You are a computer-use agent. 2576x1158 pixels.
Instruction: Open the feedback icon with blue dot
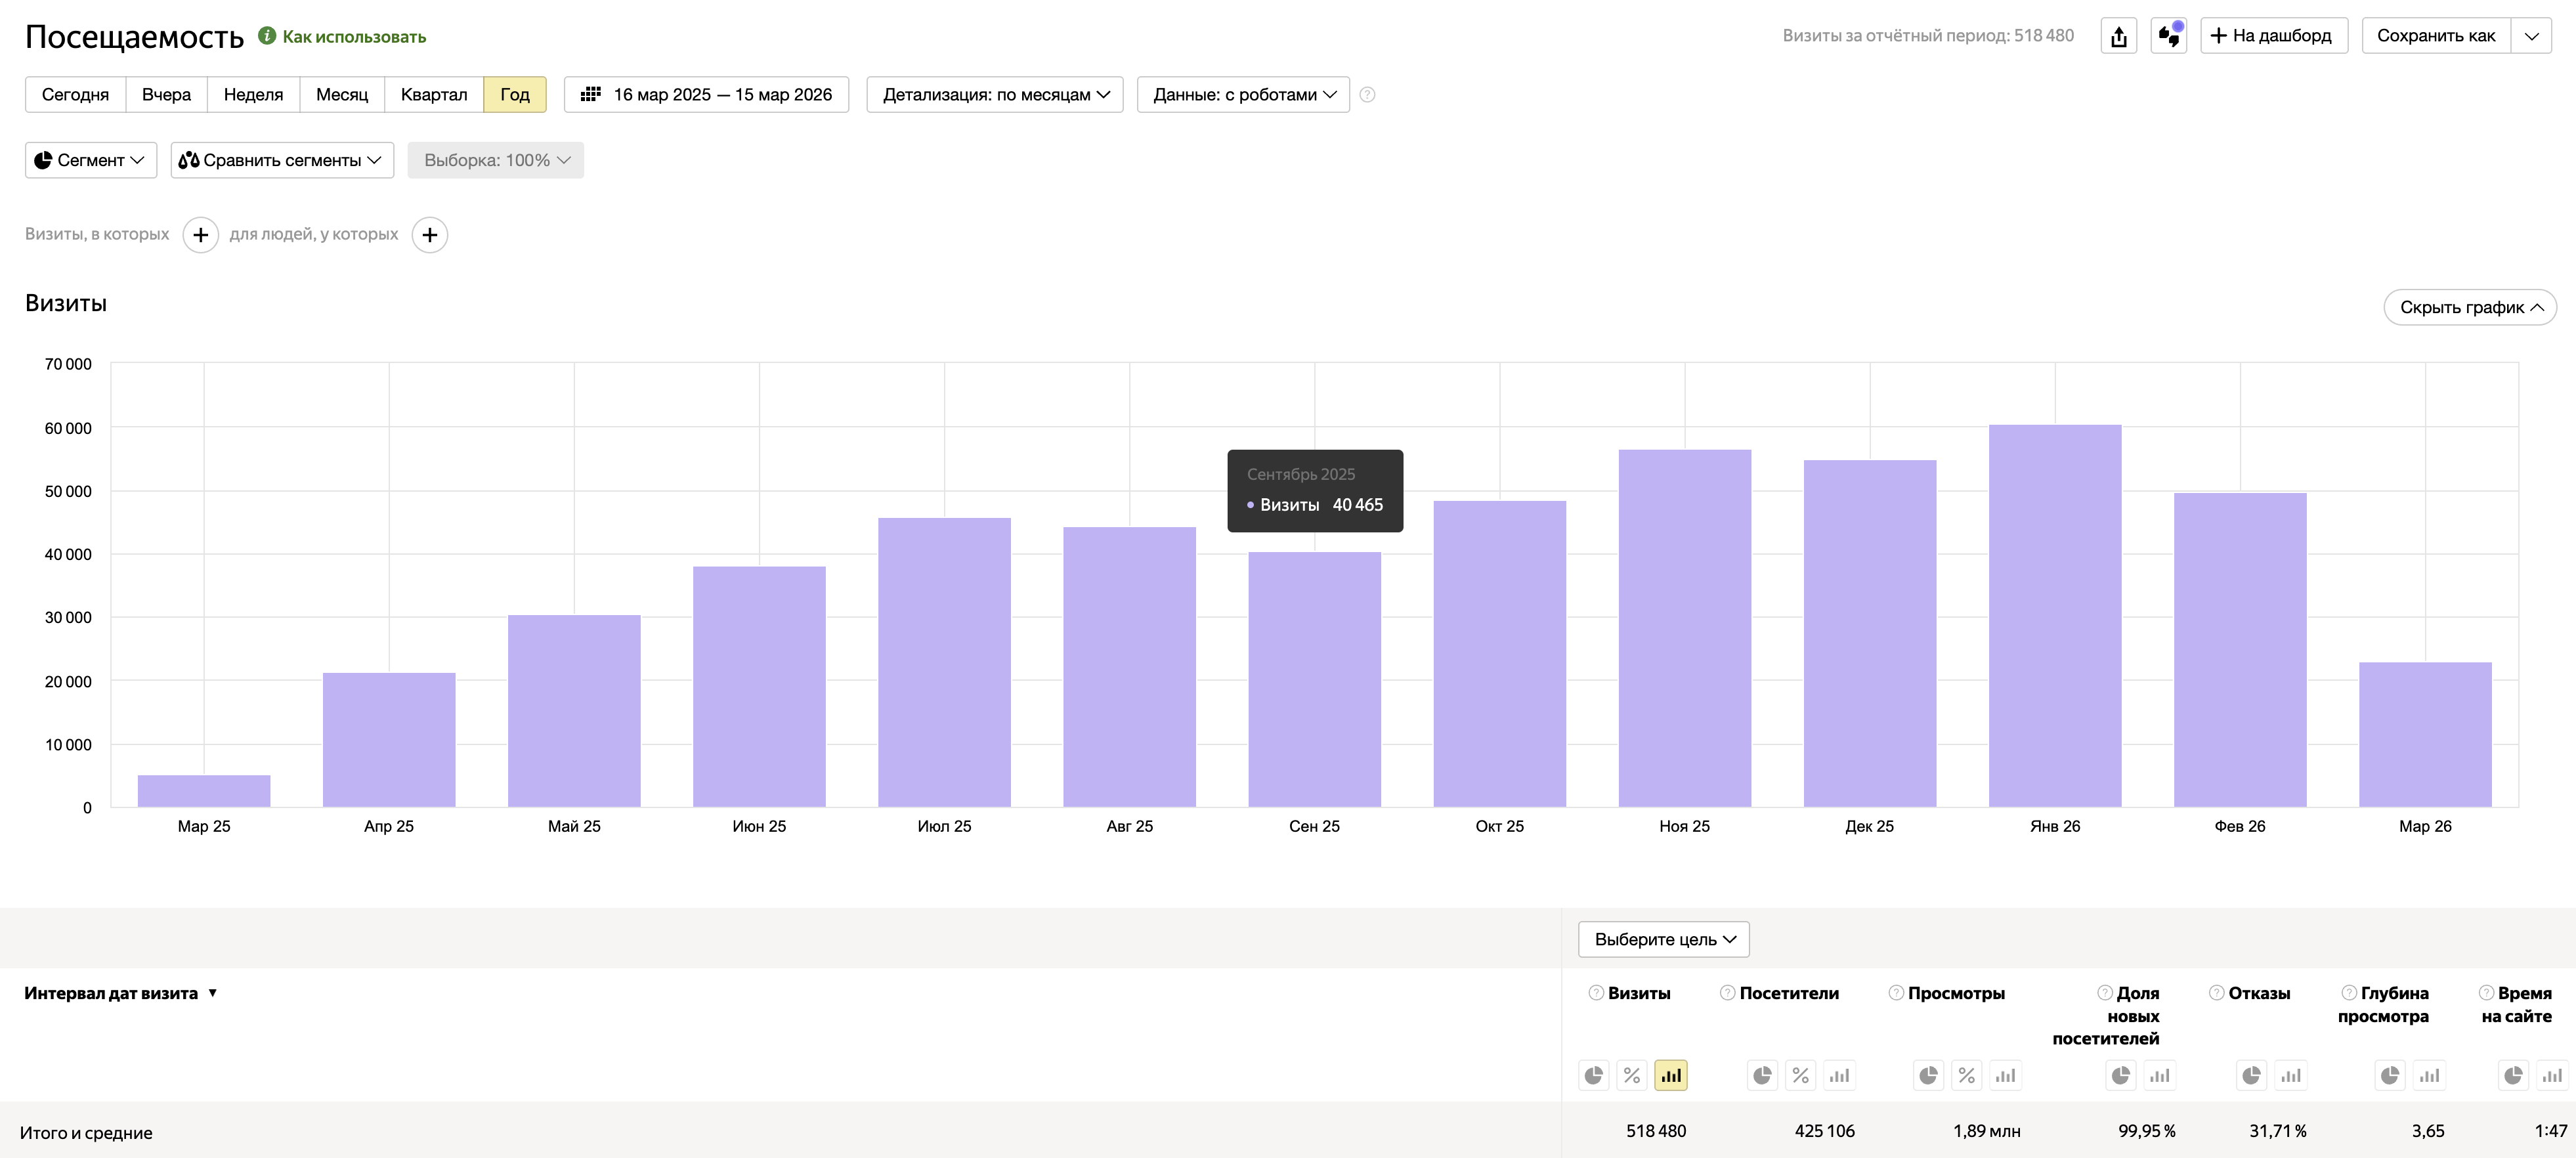pyautogui.click(x=2168, y=36)
